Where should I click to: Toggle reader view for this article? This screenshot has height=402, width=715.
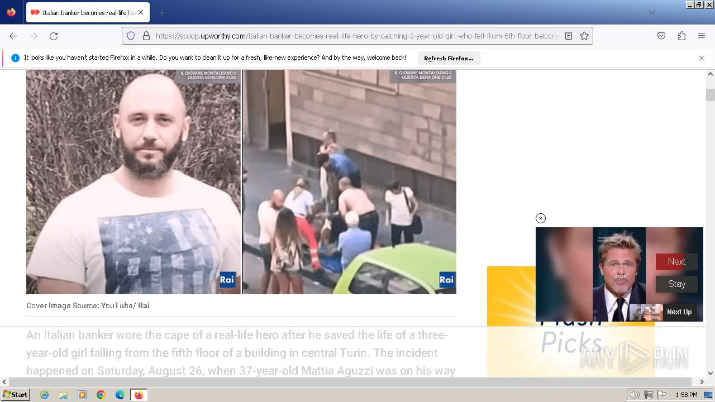(569, 36)
